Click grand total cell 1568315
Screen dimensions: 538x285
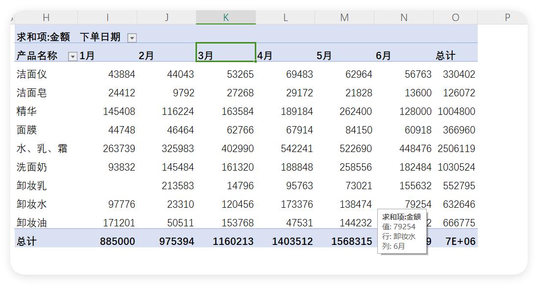352,241
